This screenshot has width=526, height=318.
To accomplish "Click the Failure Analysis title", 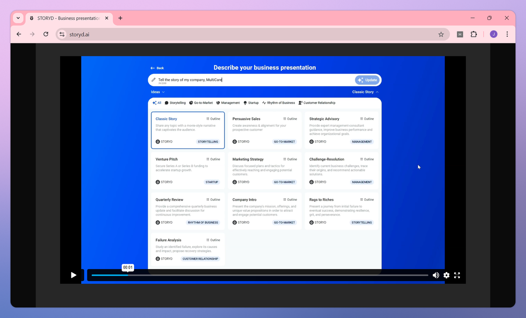I will tap(168, 240).
